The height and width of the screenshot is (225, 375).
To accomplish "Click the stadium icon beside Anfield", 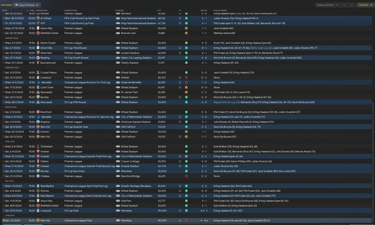I will click(x=118, y=77).
